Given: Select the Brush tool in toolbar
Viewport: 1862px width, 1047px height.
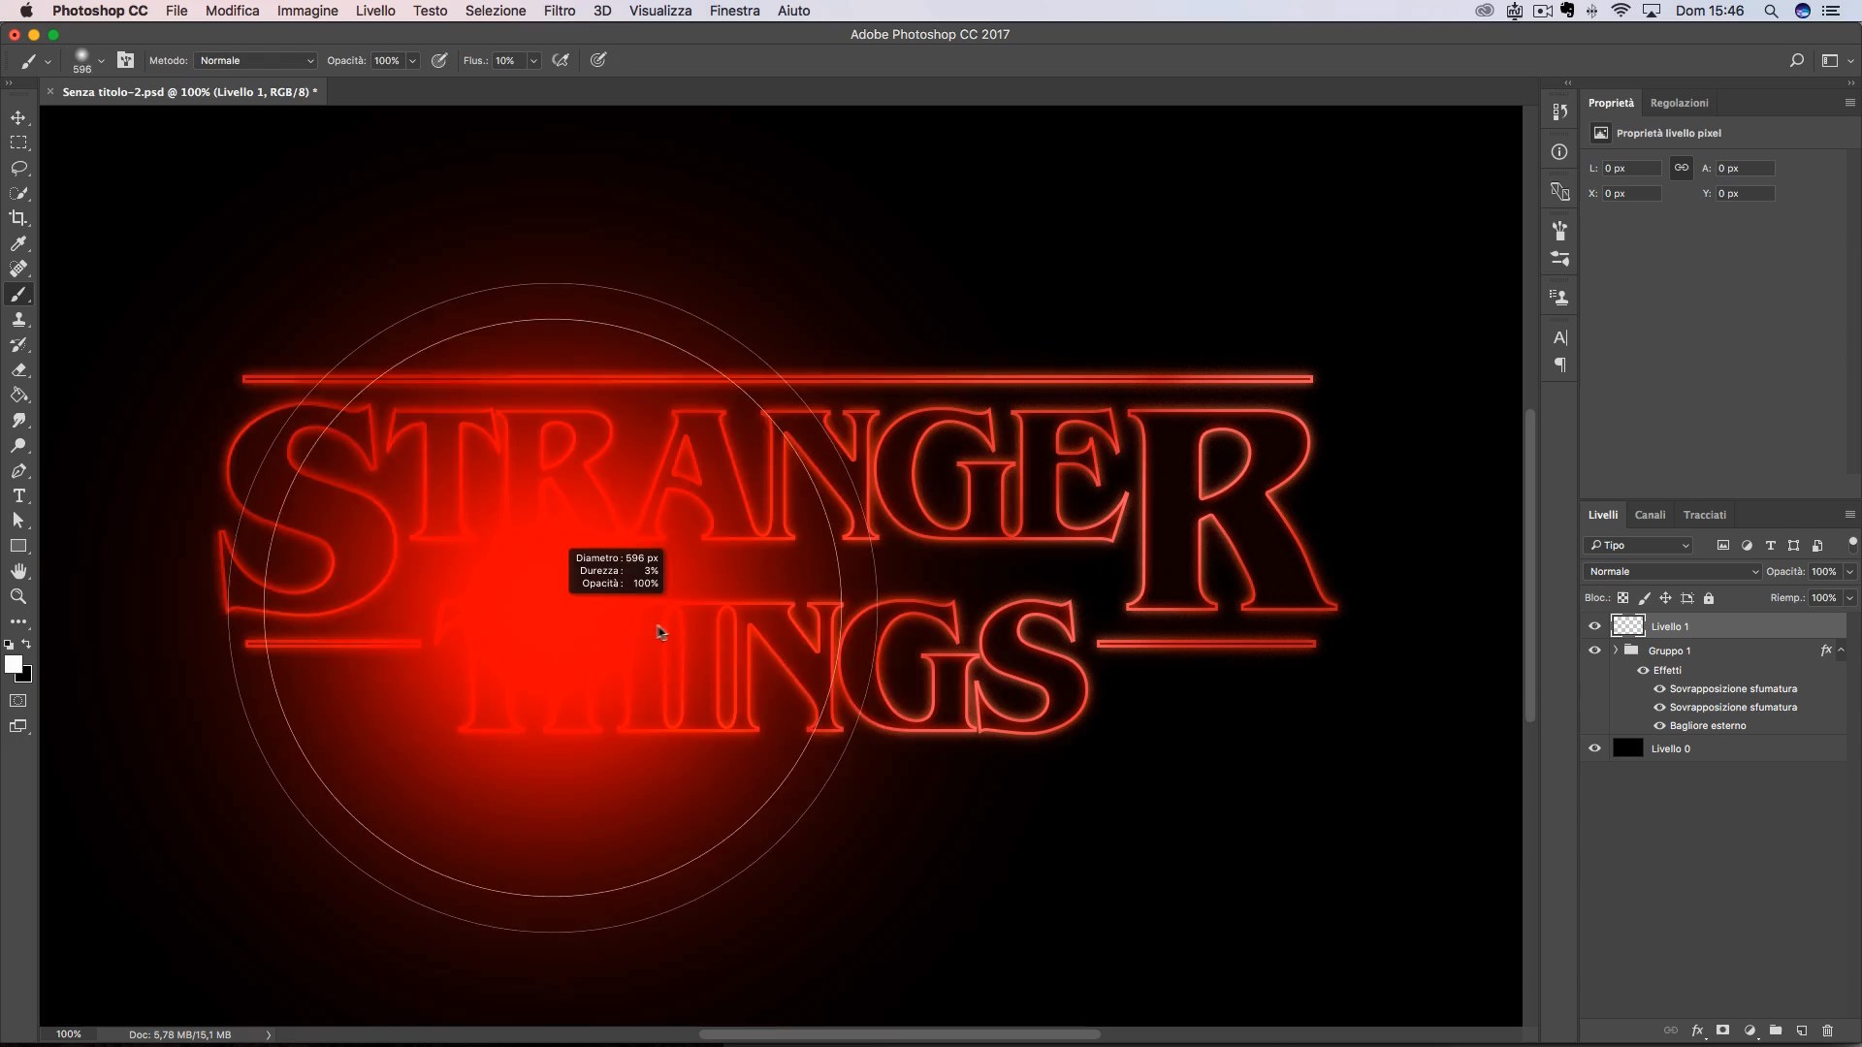Looking at the screenshot, I should (18, 295).
